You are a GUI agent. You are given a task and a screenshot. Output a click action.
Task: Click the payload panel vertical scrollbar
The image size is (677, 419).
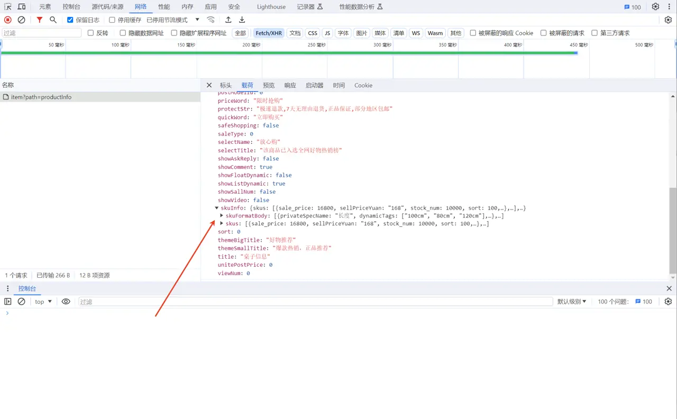click(673, 230)
